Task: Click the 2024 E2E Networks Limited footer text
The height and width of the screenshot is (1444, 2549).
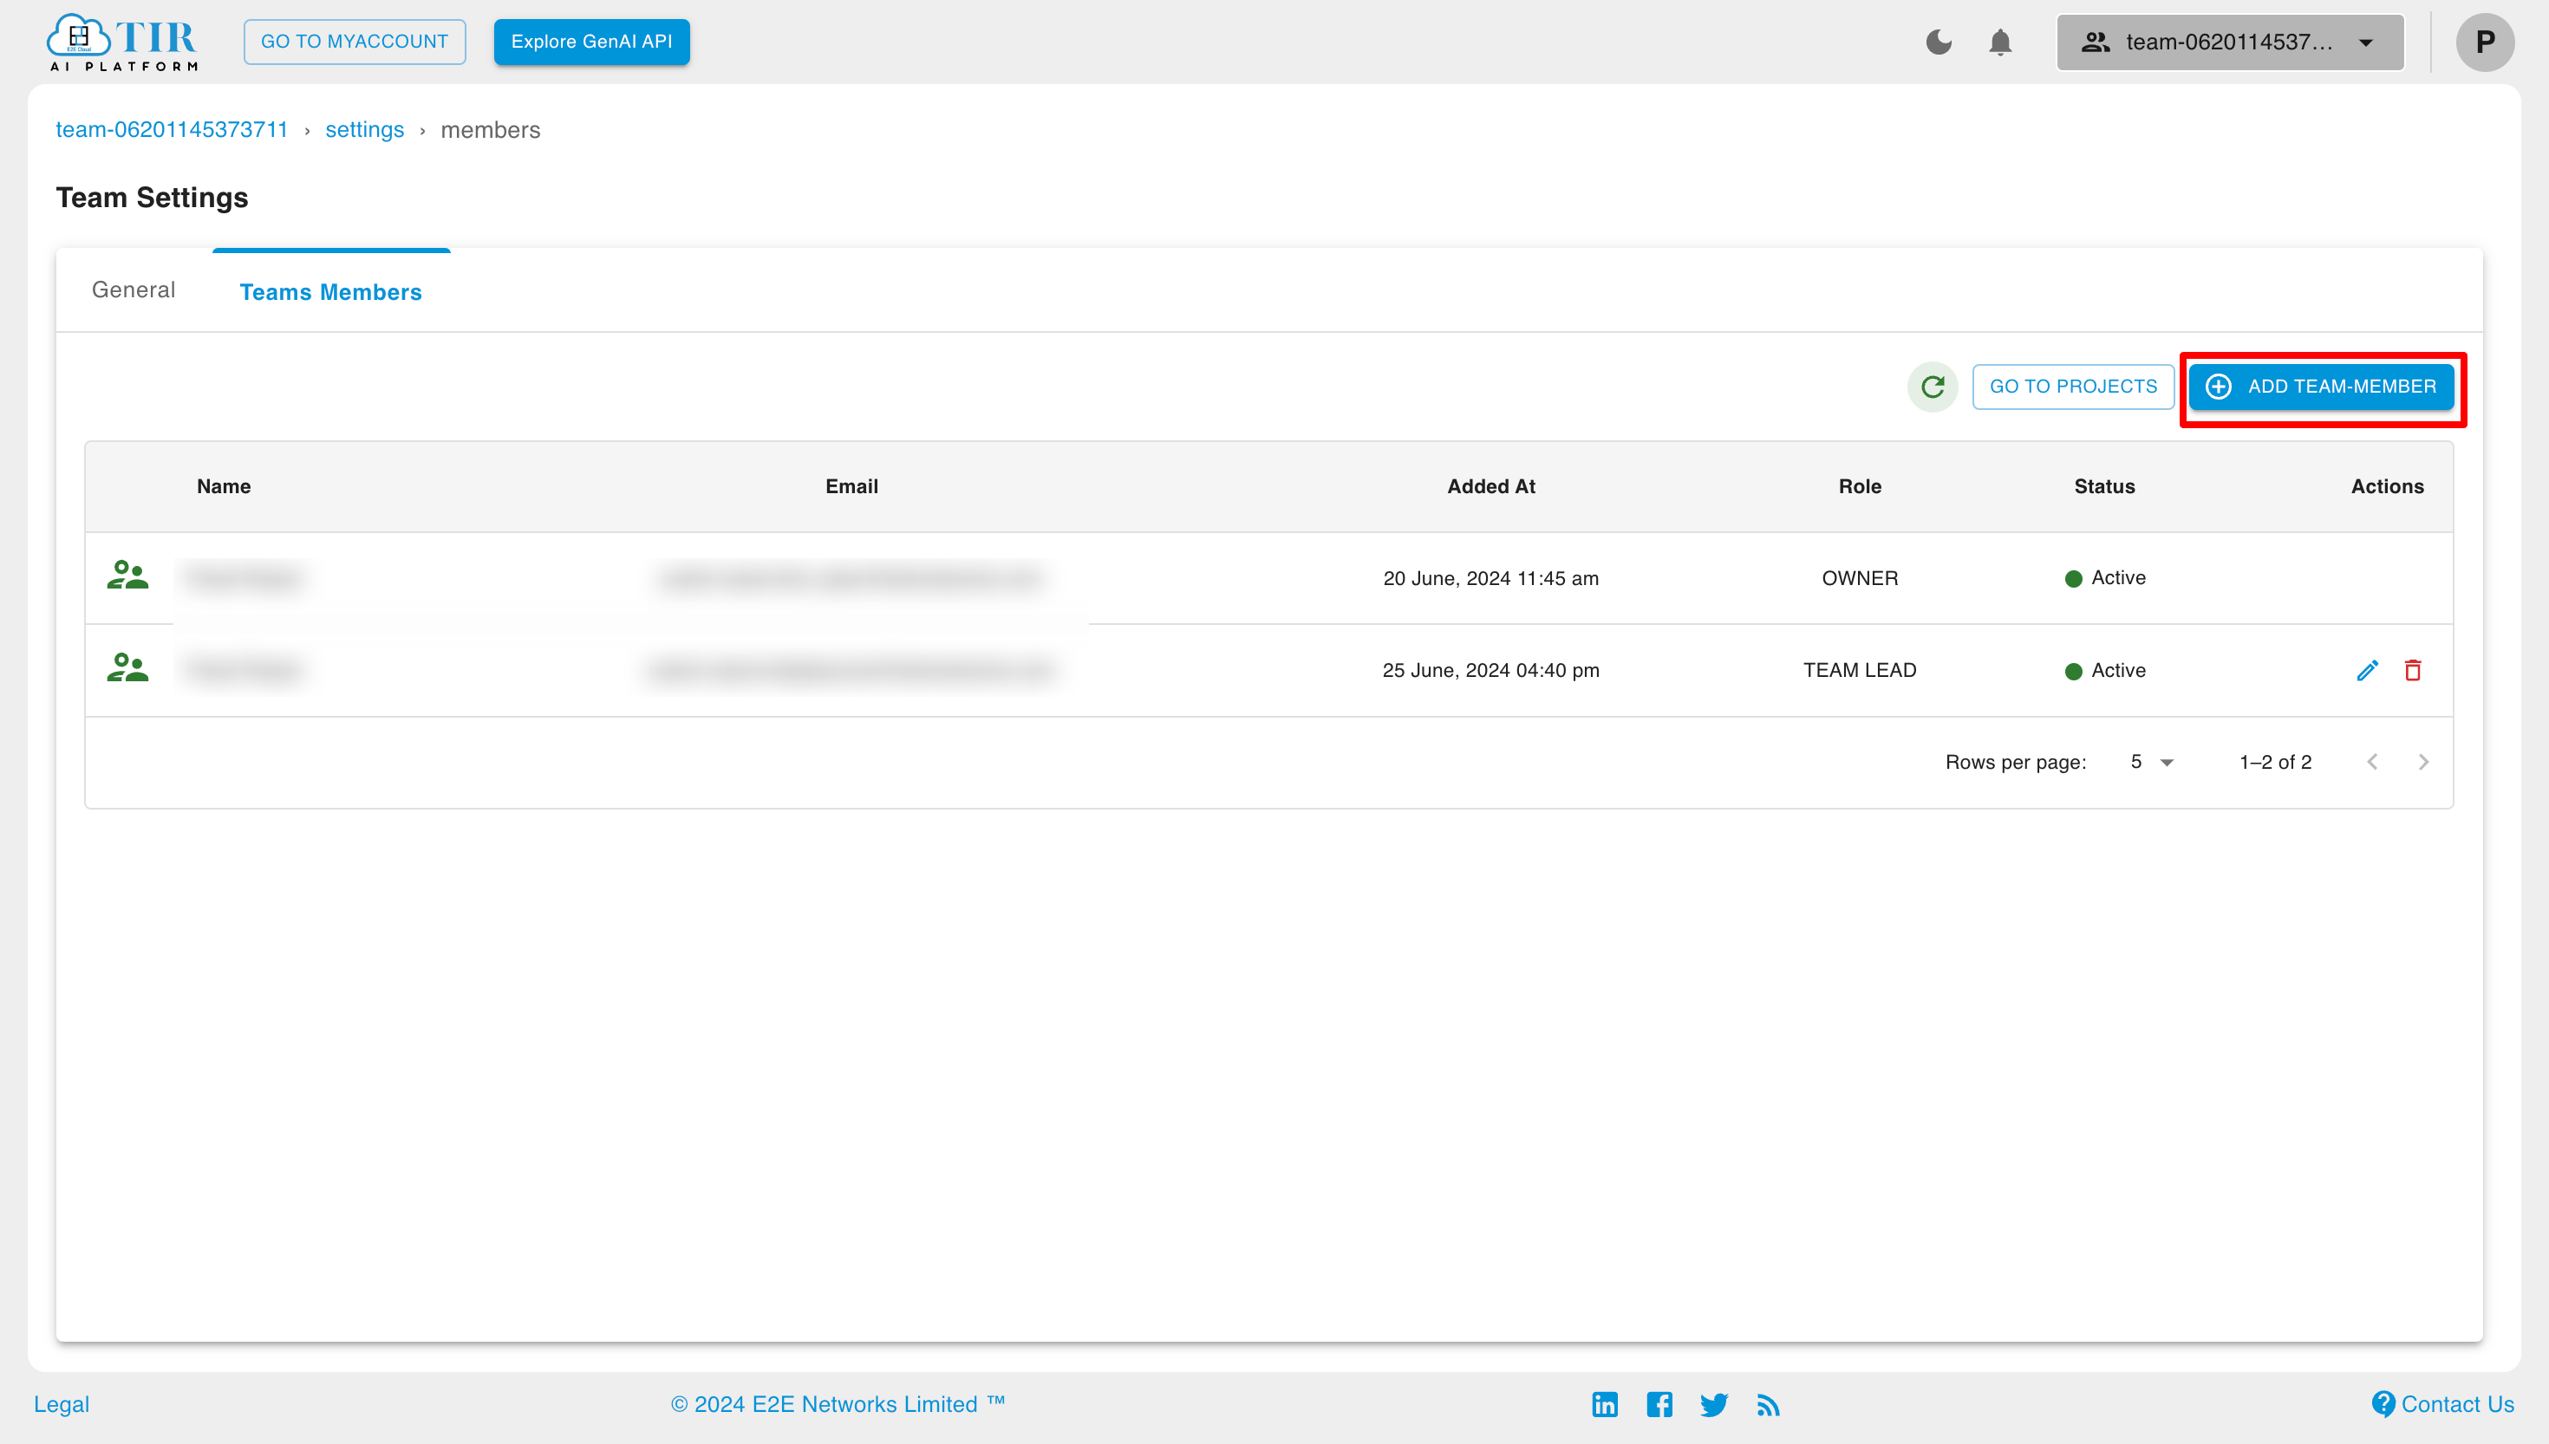Action: 838,1404
